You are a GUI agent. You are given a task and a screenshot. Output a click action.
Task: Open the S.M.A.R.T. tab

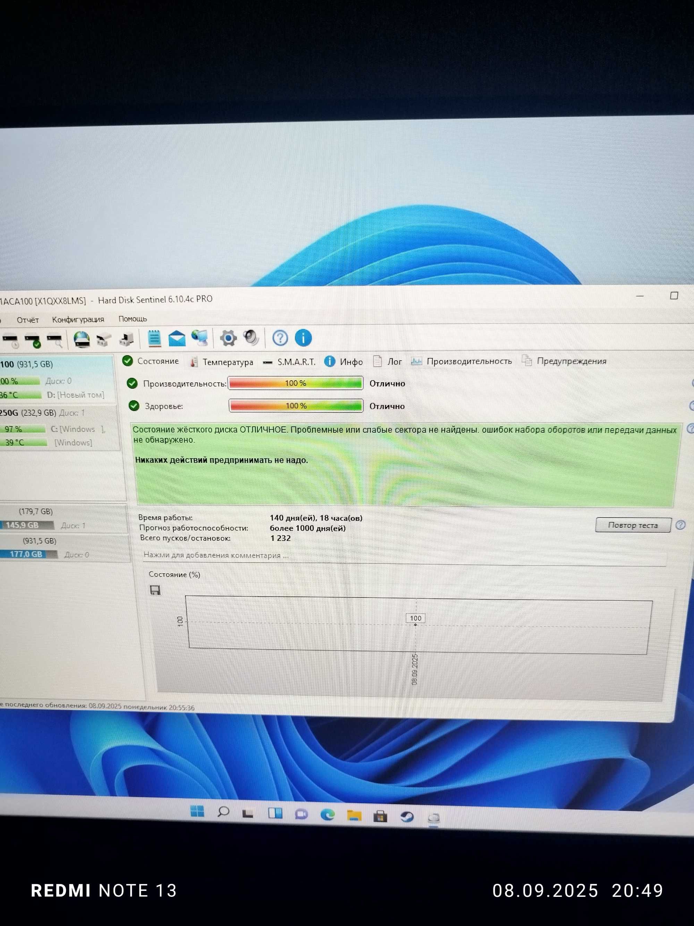click(289, 362)
